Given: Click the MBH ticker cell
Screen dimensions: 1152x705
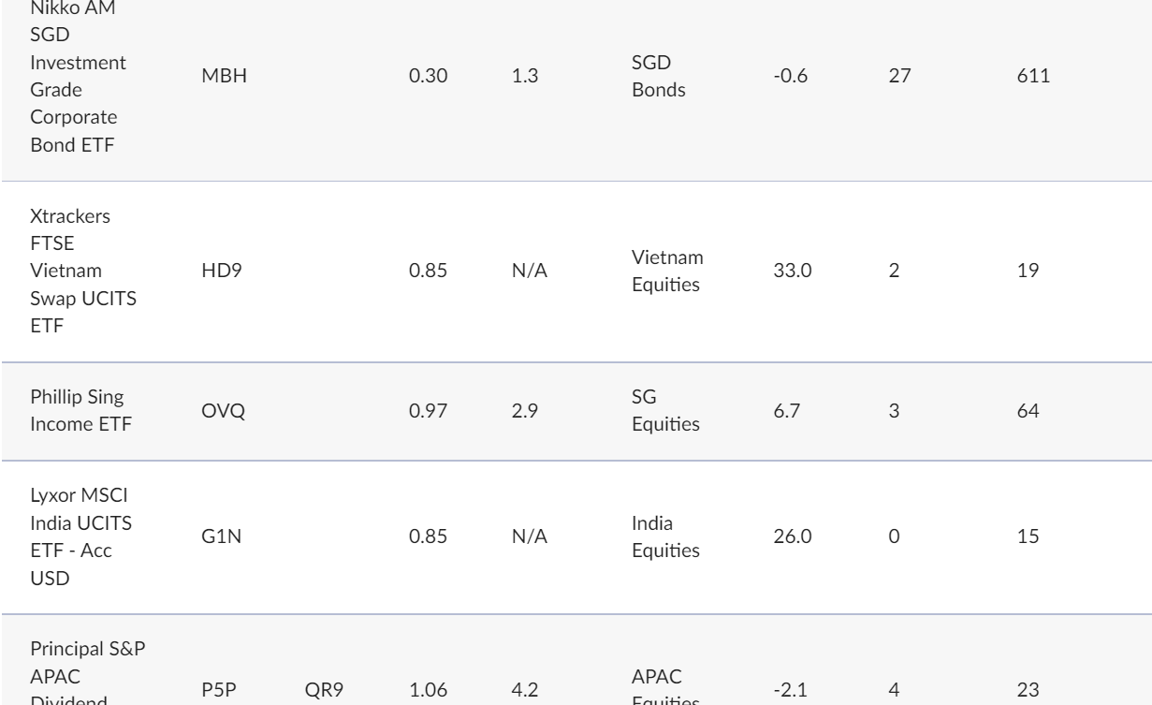Looking at the screenshot, I should [224, 77].
